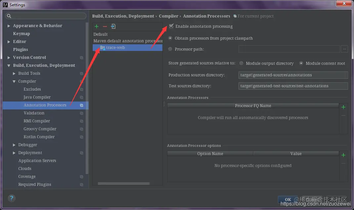Open the Clouds settings page

[x=25, y=169]
